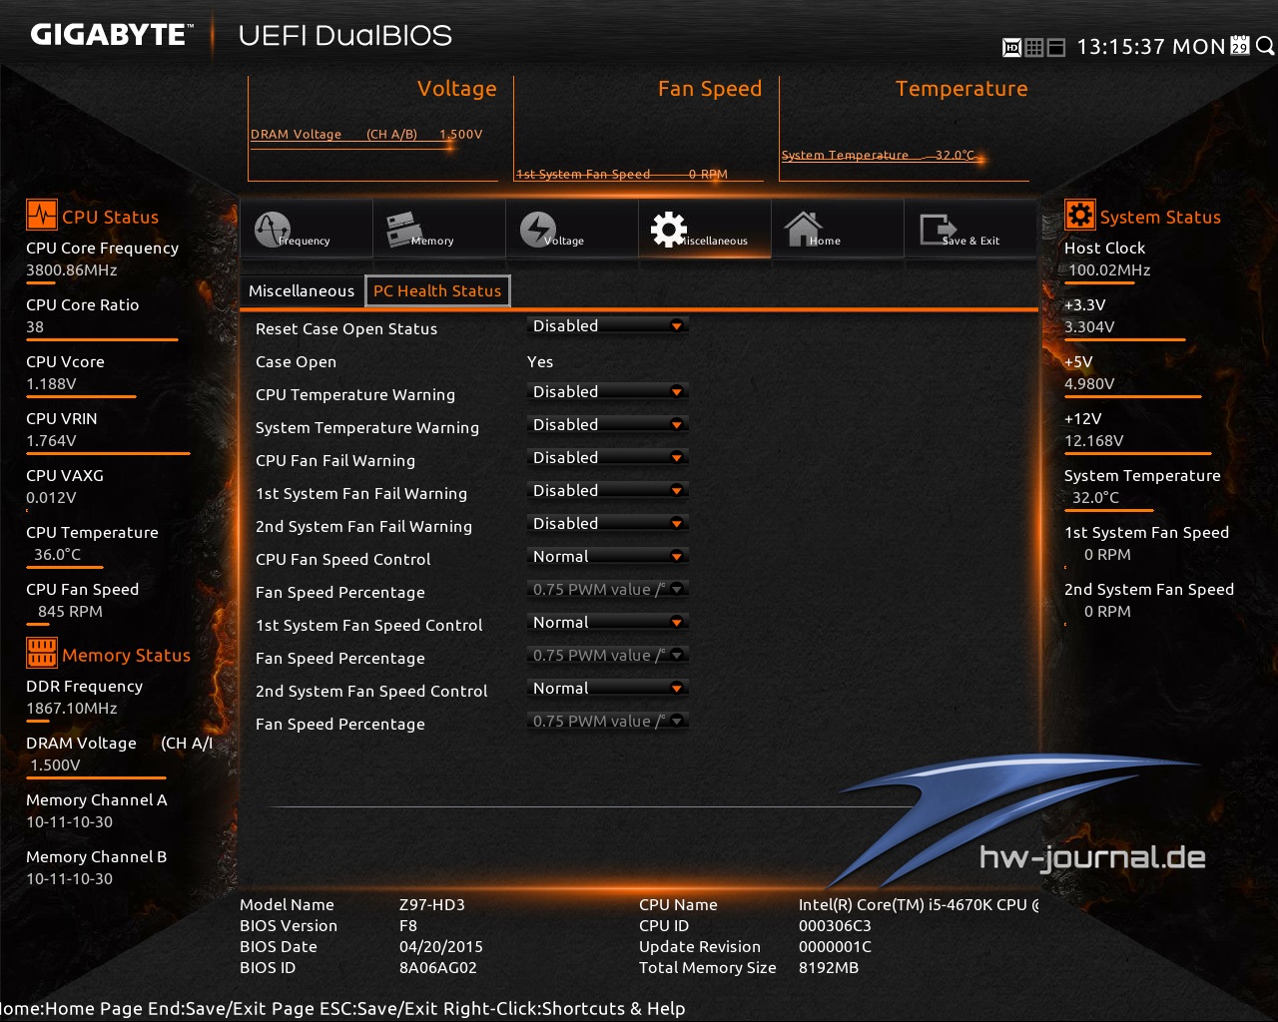Open Save & Exit section
Viewport: 1278px width, 1022px height.
coord(969,230)
